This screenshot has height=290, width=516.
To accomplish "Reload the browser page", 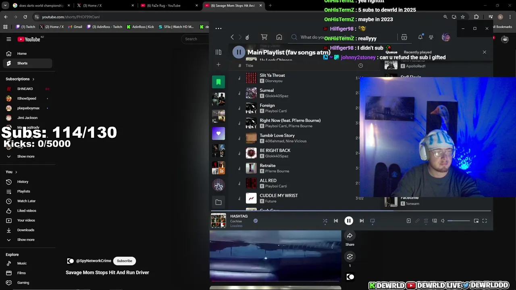I will [25, 17].
